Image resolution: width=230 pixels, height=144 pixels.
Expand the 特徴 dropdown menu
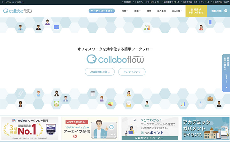point(125,11)
